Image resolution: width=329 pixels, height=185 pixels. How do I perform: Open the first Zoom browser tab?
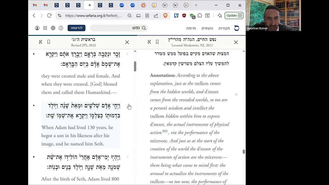click(122, 5)
